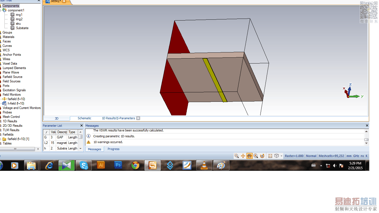Viewport: 379px width, 213px height.
Task: Switch to the Messages tab
Action: [x=95, y=149]
